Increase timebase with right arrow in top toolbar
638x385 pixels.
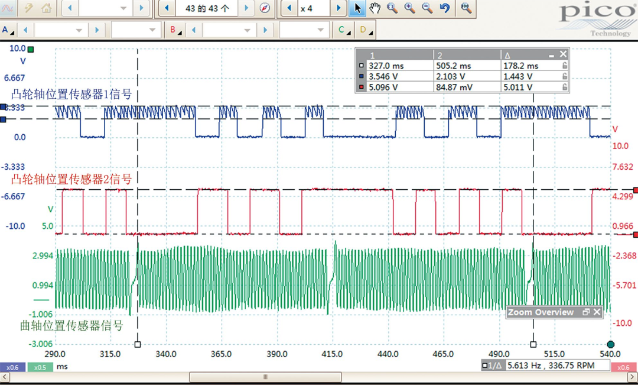141,8
